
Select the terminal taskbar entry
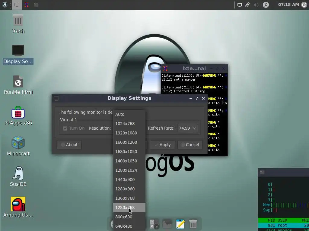36,5
